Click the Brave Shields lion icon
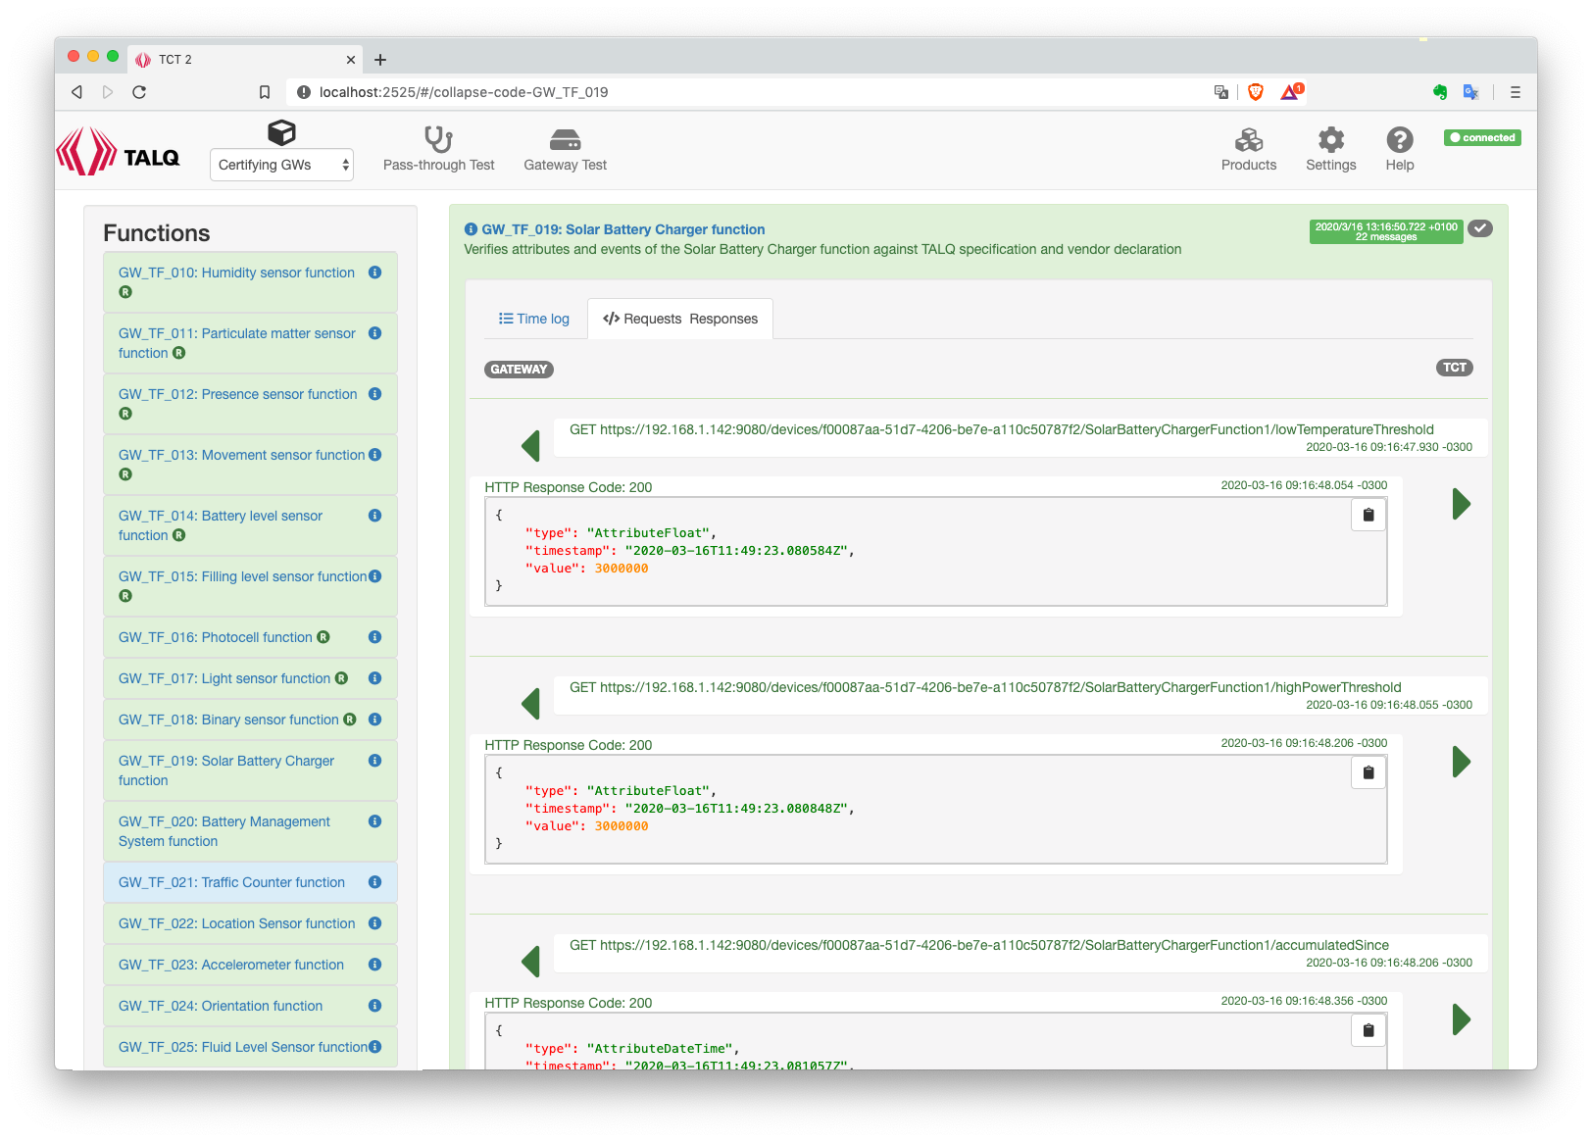Image resolution: width=1592 pixels, height=1142 pixels. click(x=1256, y=92)
